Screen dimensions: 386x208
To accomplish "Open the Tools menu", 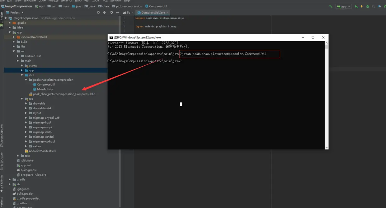I will tap(96, 1).
